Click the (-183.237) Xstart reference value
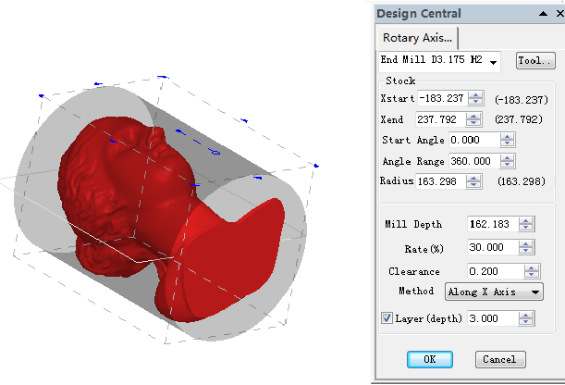565x385 pixels. click(x=522, y=100)
